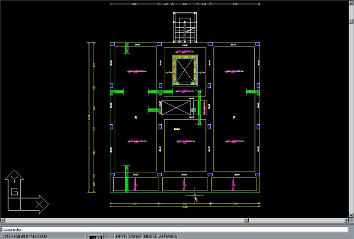Image resolution: width=354 pixels, height=239 pixels.
Task: Select the staircase symbol above the floor plan
Action: click(x=185, y=28)
